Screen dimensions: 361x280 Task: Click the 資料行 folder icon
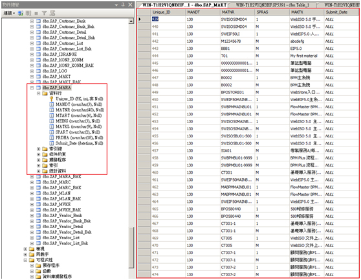pyautogui.click(x=45, y=93)
